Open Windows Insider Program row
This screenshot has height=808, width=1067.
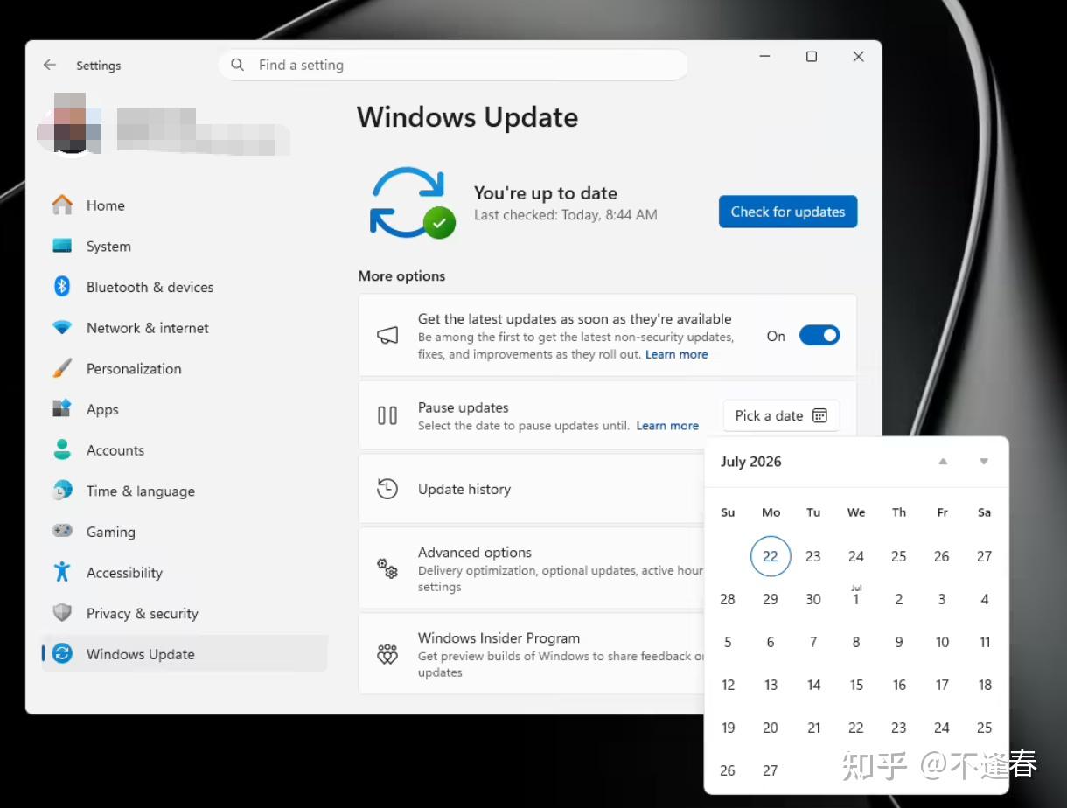[x=533, y=654]
